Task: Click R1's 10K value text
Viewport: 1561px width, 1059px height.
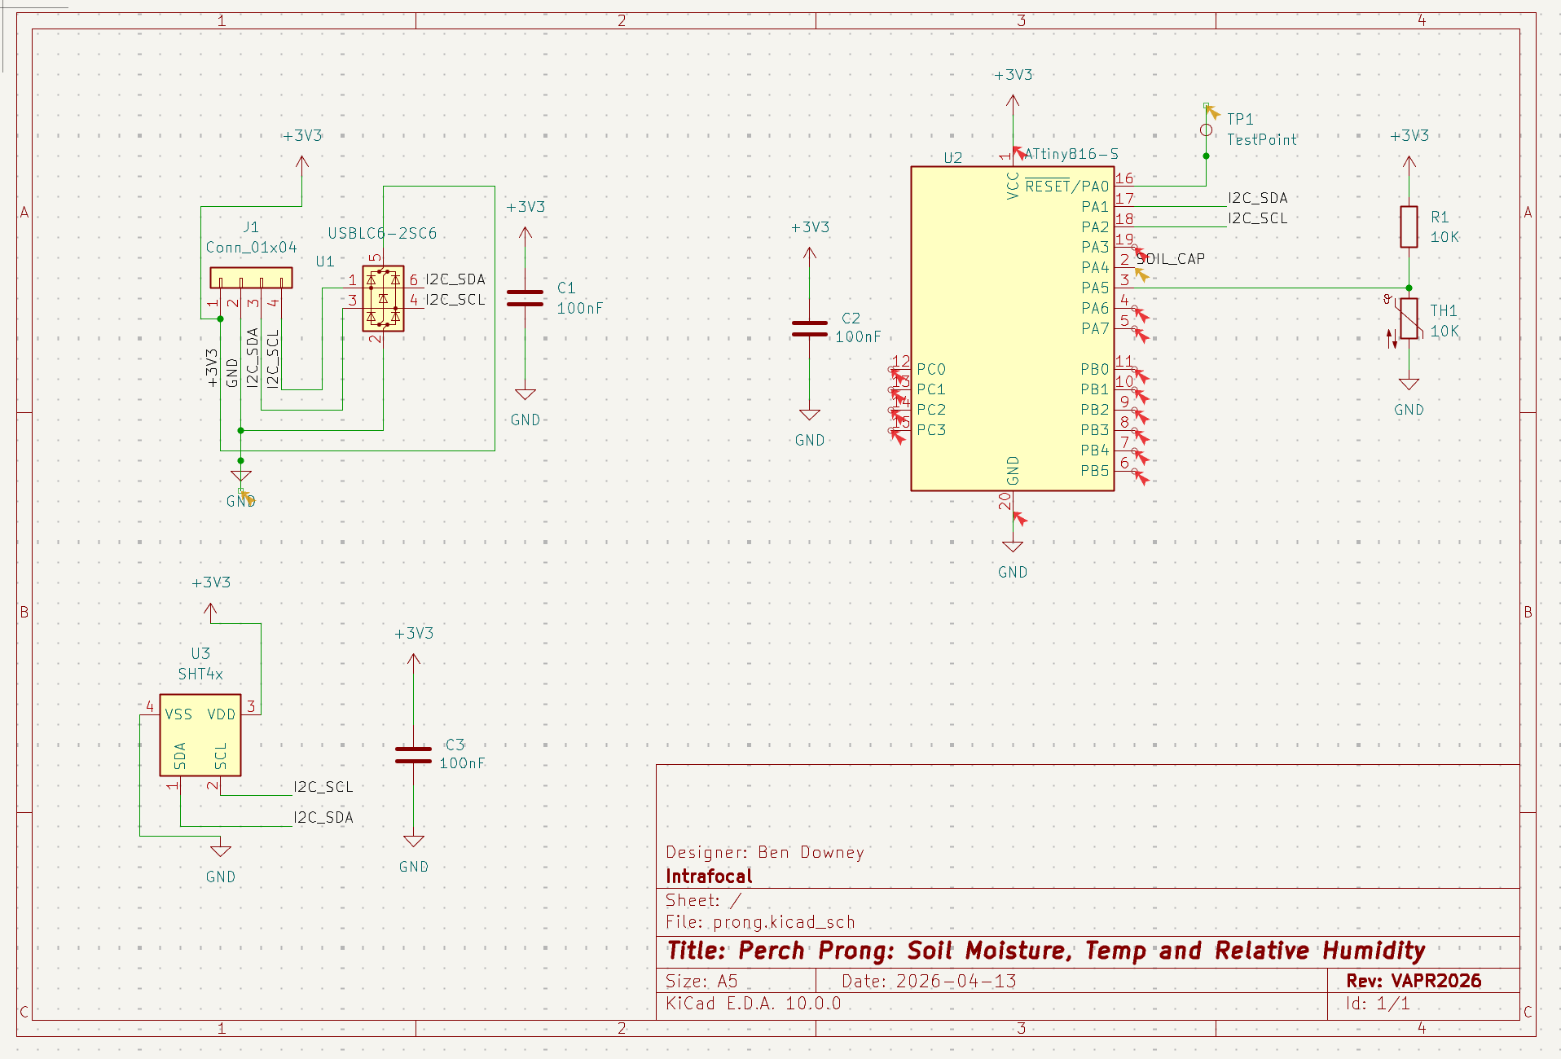Action: pyautogui.click(x=1445, y=237)
